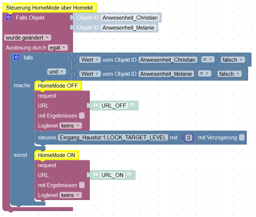Toggle mit Ergebnissen checkbox in HomeMode OFF request
Image resolution: width=256 pixels, height=217 pixels.
tap(82, 116)
